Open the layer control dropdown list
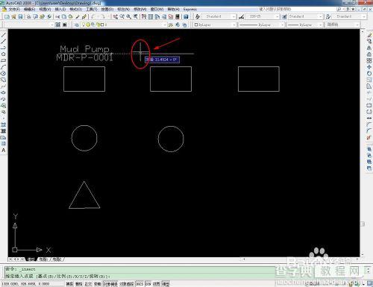This screenshot has height=287, width=373. click(x=124, y=25)
